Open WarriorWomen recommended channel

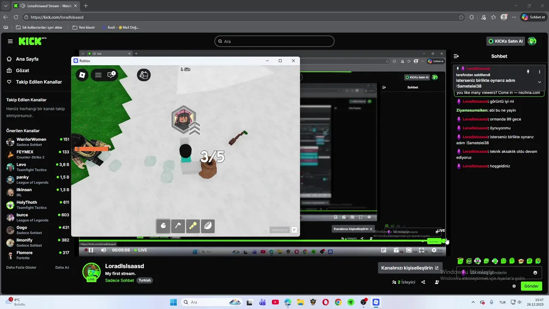point(38,142)
